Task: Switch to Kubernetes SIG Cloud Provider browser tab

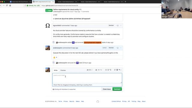Action: click(20, 2)
